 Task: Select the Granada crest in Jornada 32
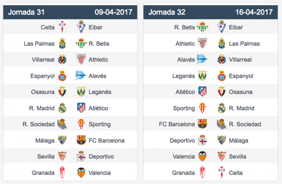click(x=202, y=172)
